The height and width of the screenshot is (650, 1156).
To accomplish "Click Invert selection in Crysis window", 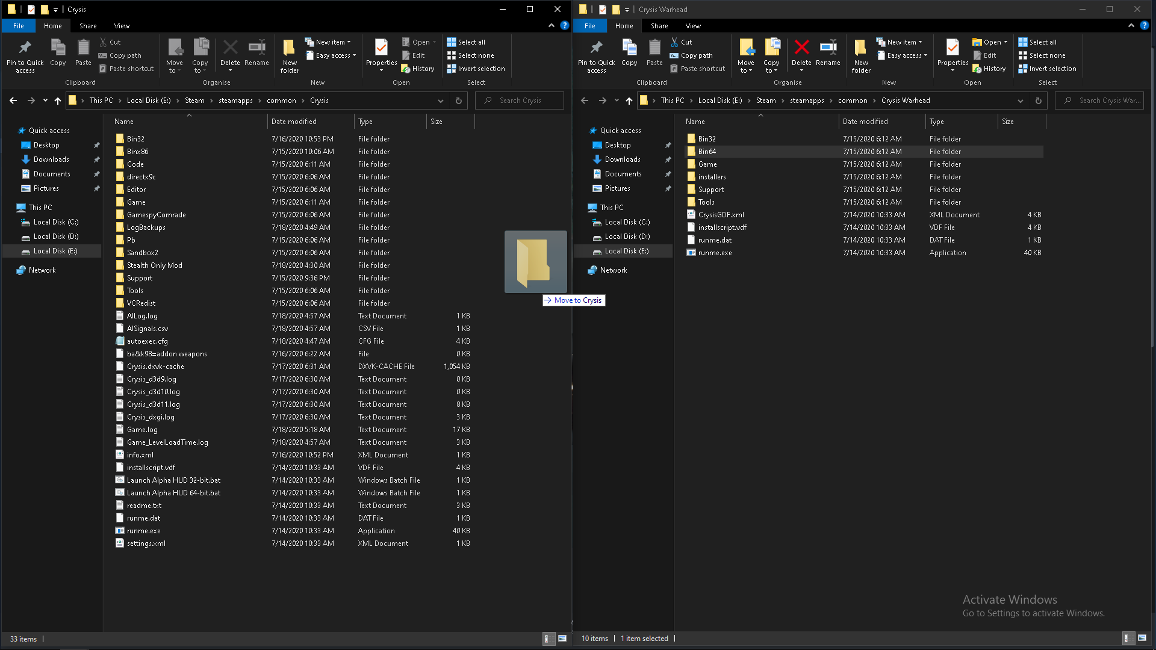I will coord(476,69).
